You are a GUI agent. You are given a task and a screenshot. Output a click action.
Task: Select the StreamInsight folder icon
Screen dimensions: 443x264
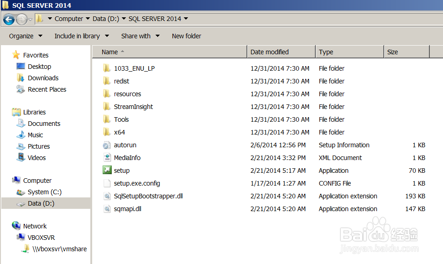[106, 106]
